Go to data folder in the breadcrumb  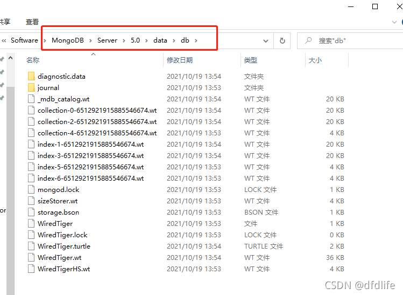pyautogui.click(x=160, y=40)
